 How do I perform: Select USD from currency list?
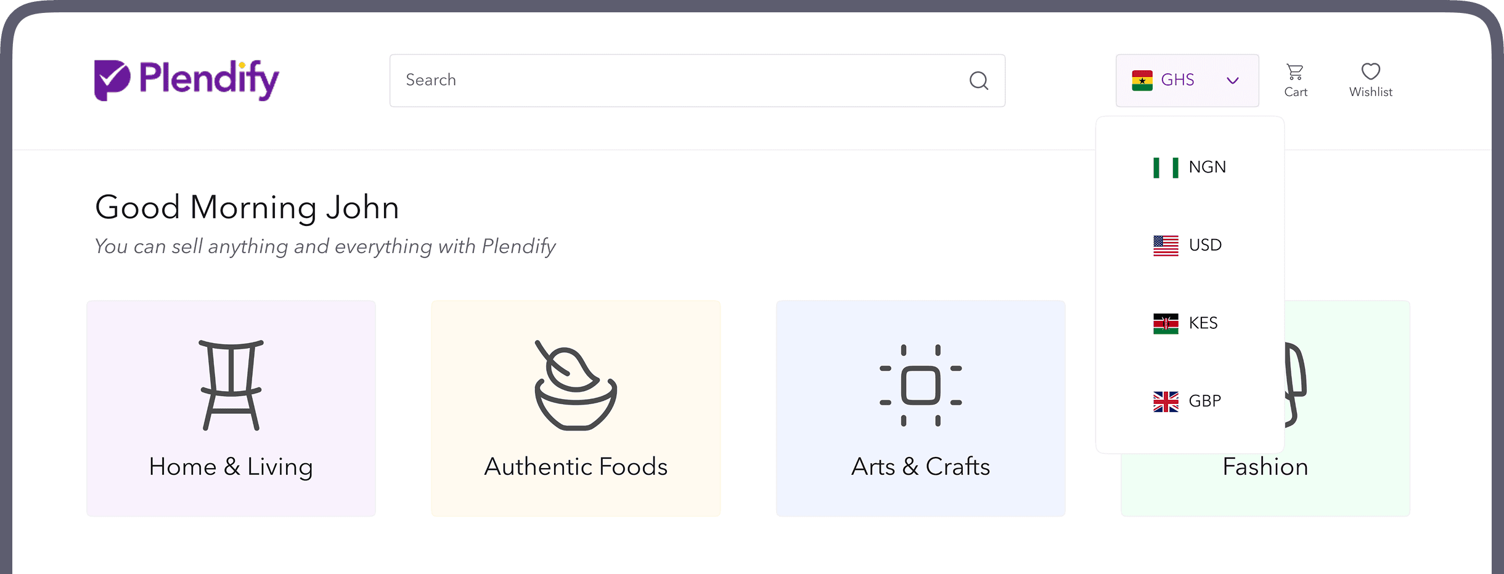(x=1205, y=245)
